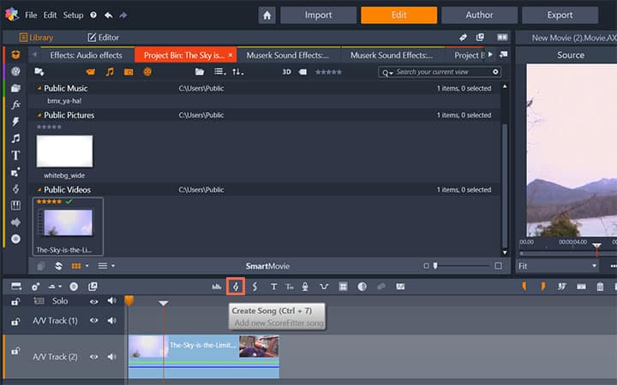The width and height of the screenshot is (617, 385).
Task: Click the trash can delete icon
Action: (x=600, y=287)
